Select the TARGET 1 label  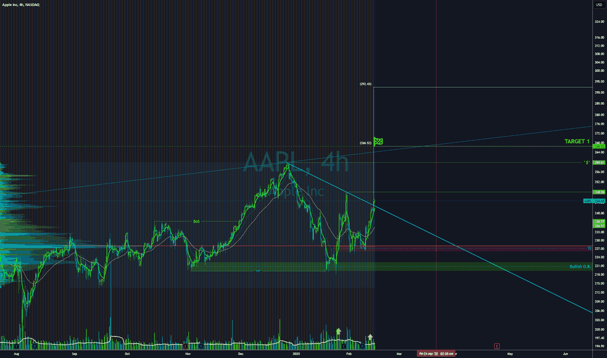pyautogui.click(x=577, y=141)
